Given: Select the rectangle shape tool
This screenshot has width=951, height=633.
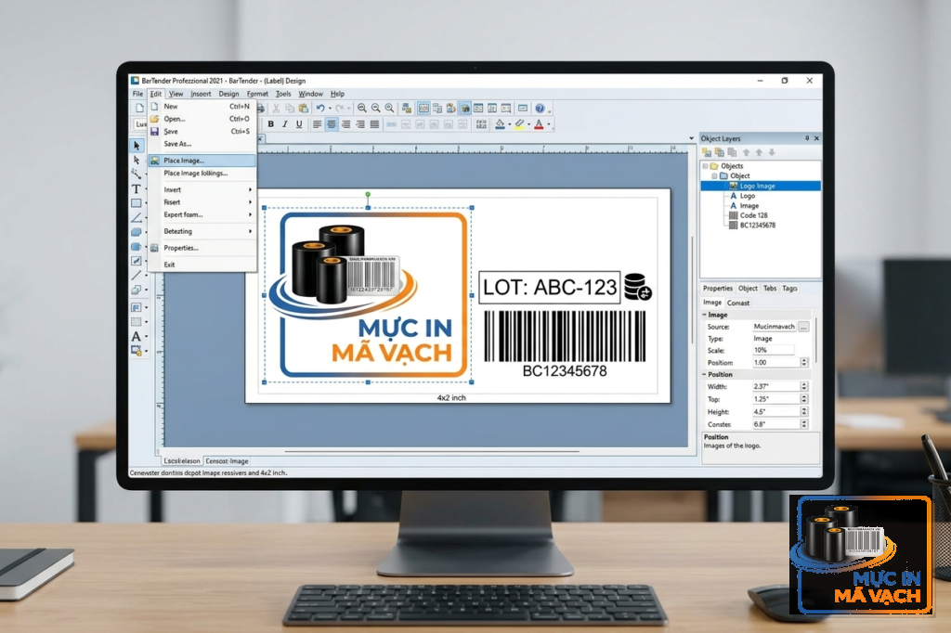Looking at the screenshot, I should (137, 203).
